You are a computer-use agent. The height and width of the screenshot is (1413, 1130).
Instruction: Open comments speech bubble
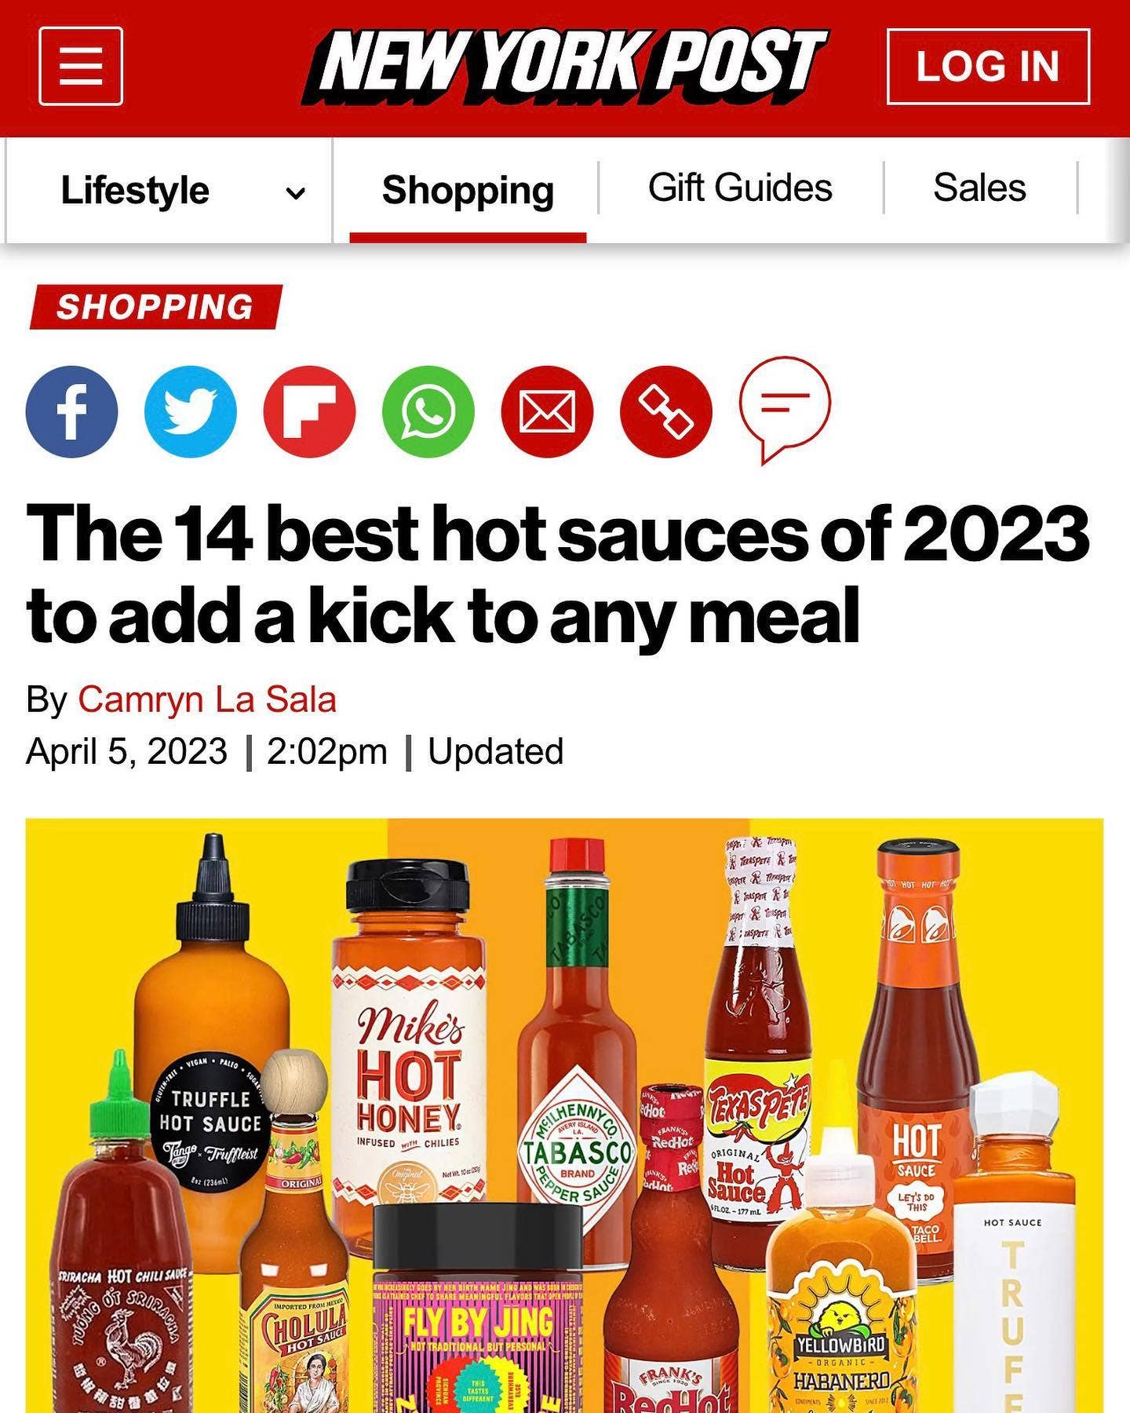coord(785,410)
